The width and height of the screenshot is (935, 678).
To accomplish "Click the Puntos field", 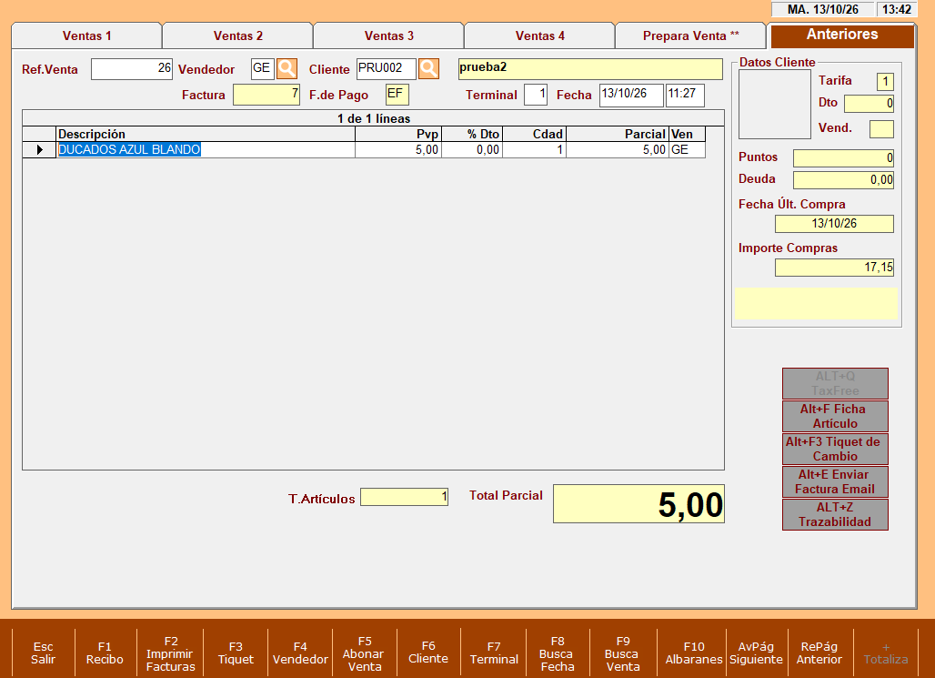I will [843, 158].
